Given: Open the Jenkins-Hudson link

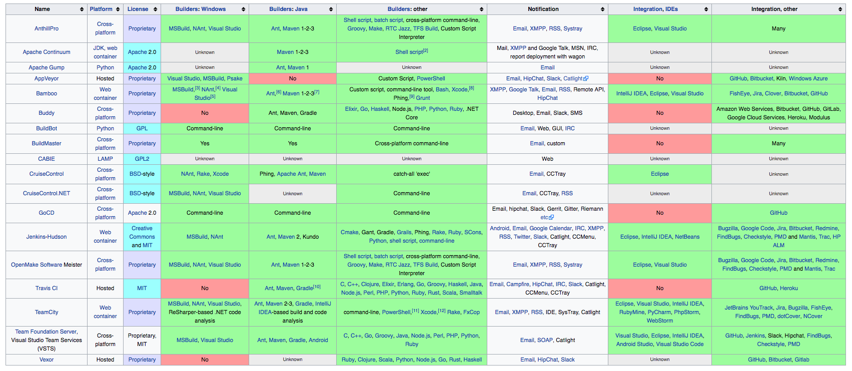Looking at the screenshot, I should tap(47, 237).
